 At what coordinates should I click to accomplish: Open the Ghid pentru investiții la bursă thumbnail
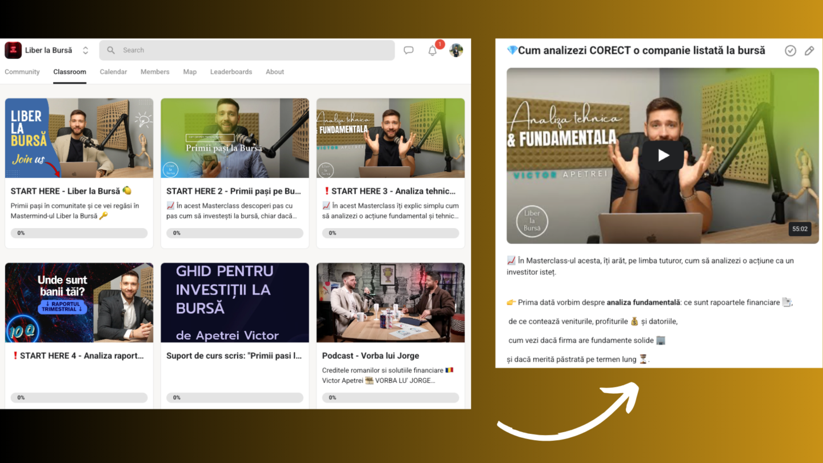pyautogui.click(x=235, y=302)
